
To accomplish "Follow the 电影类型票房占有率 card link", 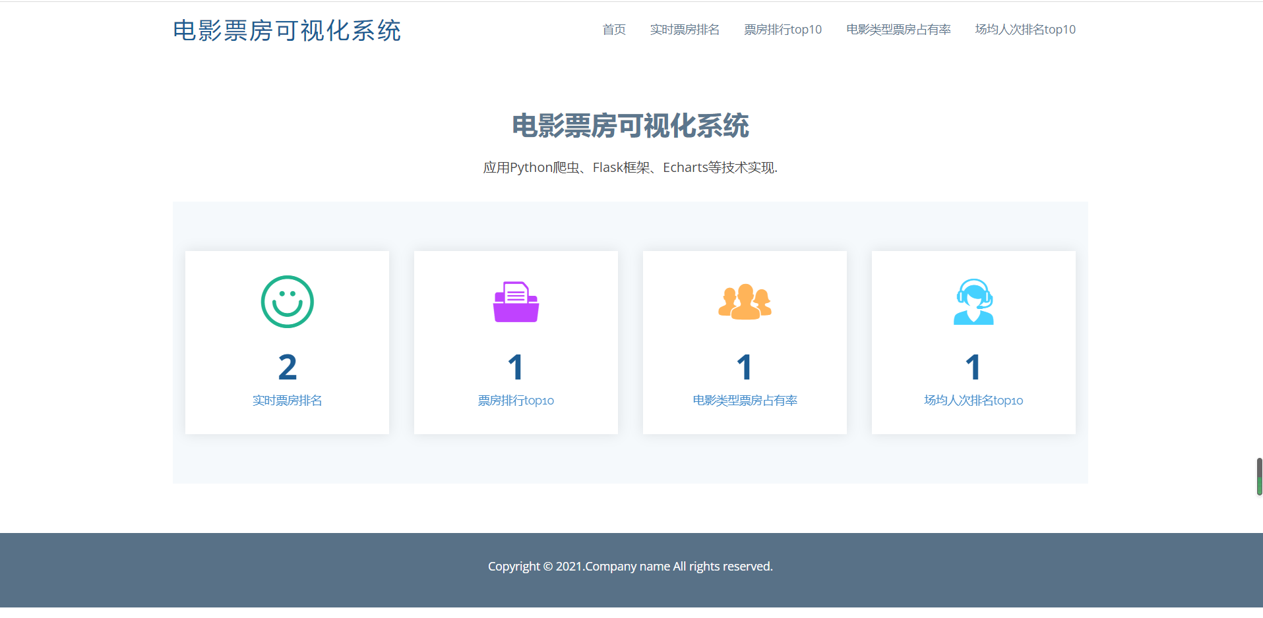I will pos(745,401).
